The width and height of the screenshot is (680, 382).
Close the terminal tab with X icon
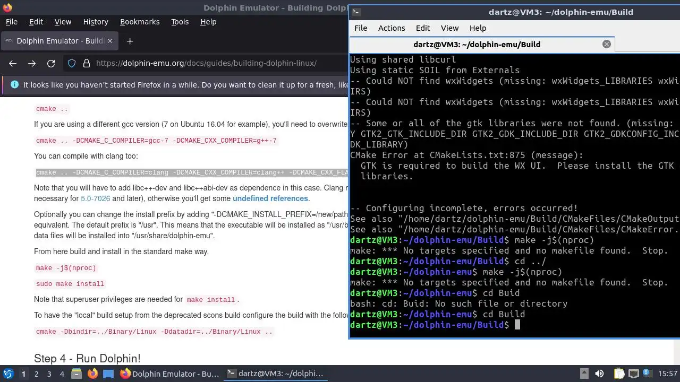coord(607,45)
